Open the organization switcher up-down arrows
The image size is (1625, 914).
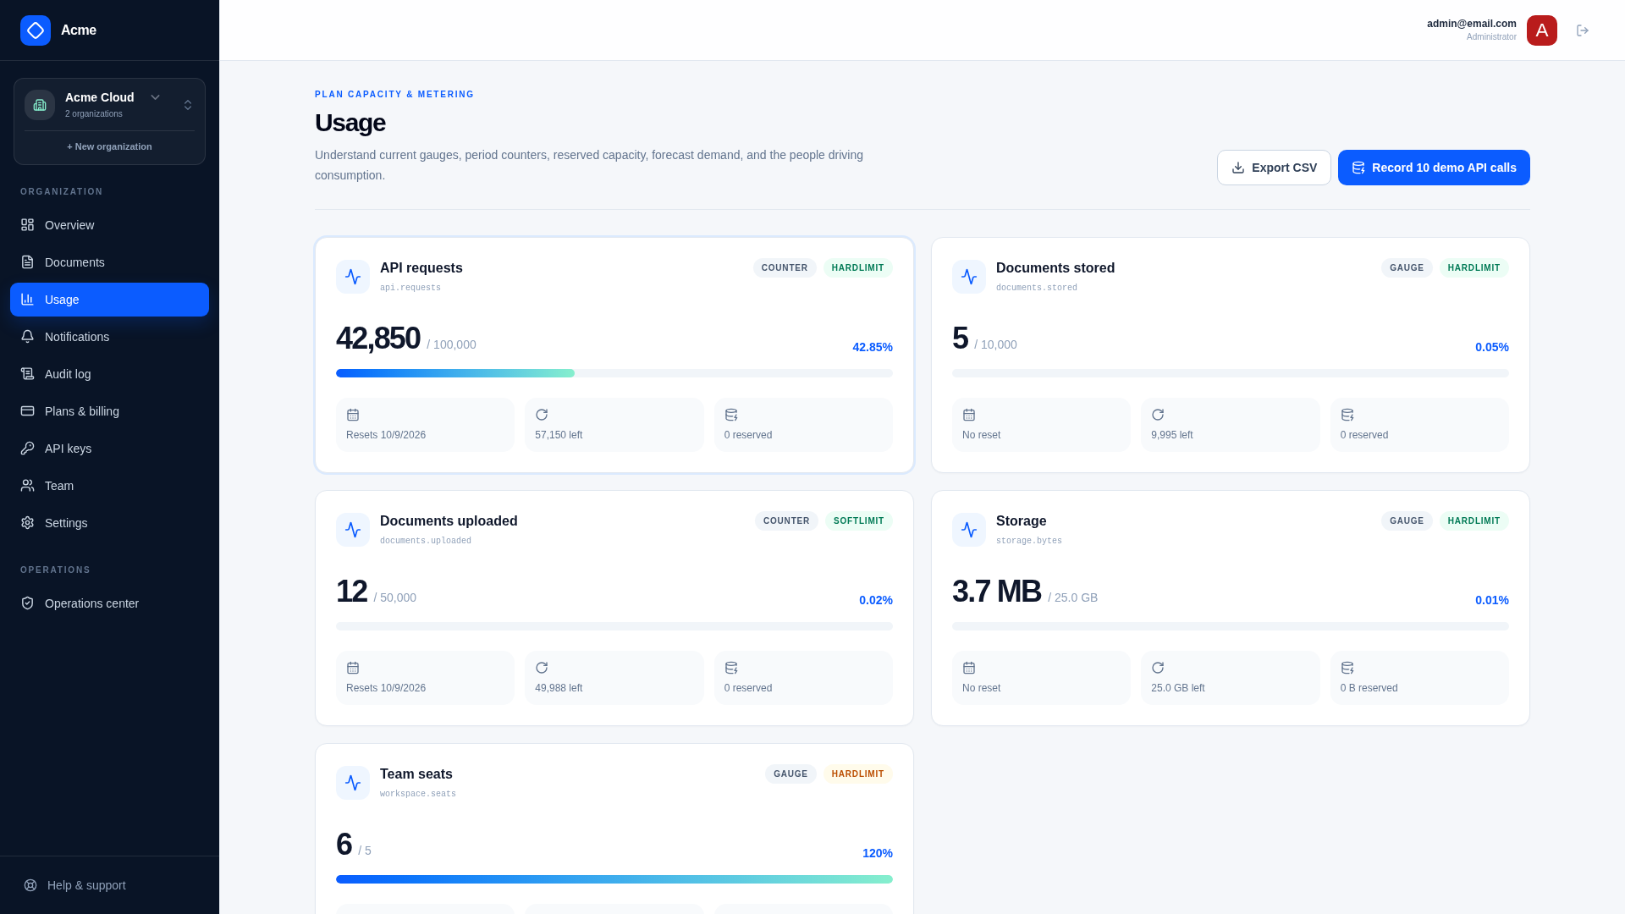point(188,105)
